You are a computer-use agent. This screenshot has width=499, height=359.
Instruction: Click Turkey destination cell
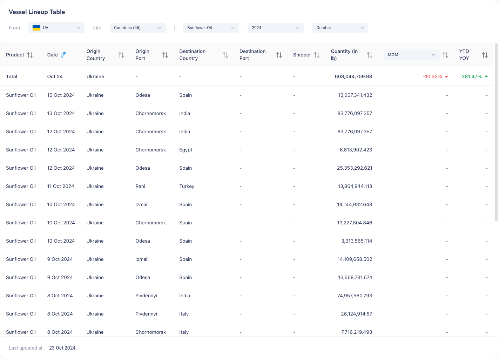(x=187, y=186)
